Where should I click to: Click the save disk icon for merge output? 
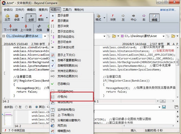pyautogui.click(x=164, y=107)
